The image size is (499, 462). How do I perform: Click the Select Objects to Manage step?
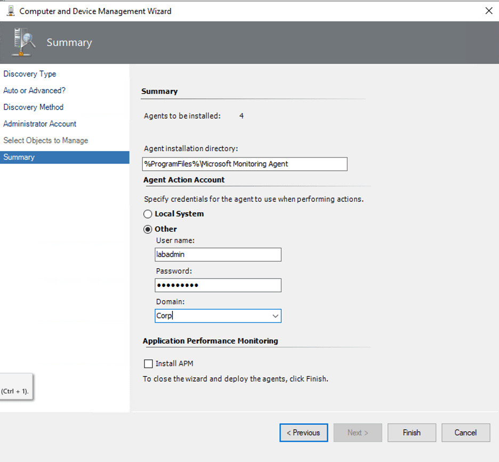pos(46,141)
